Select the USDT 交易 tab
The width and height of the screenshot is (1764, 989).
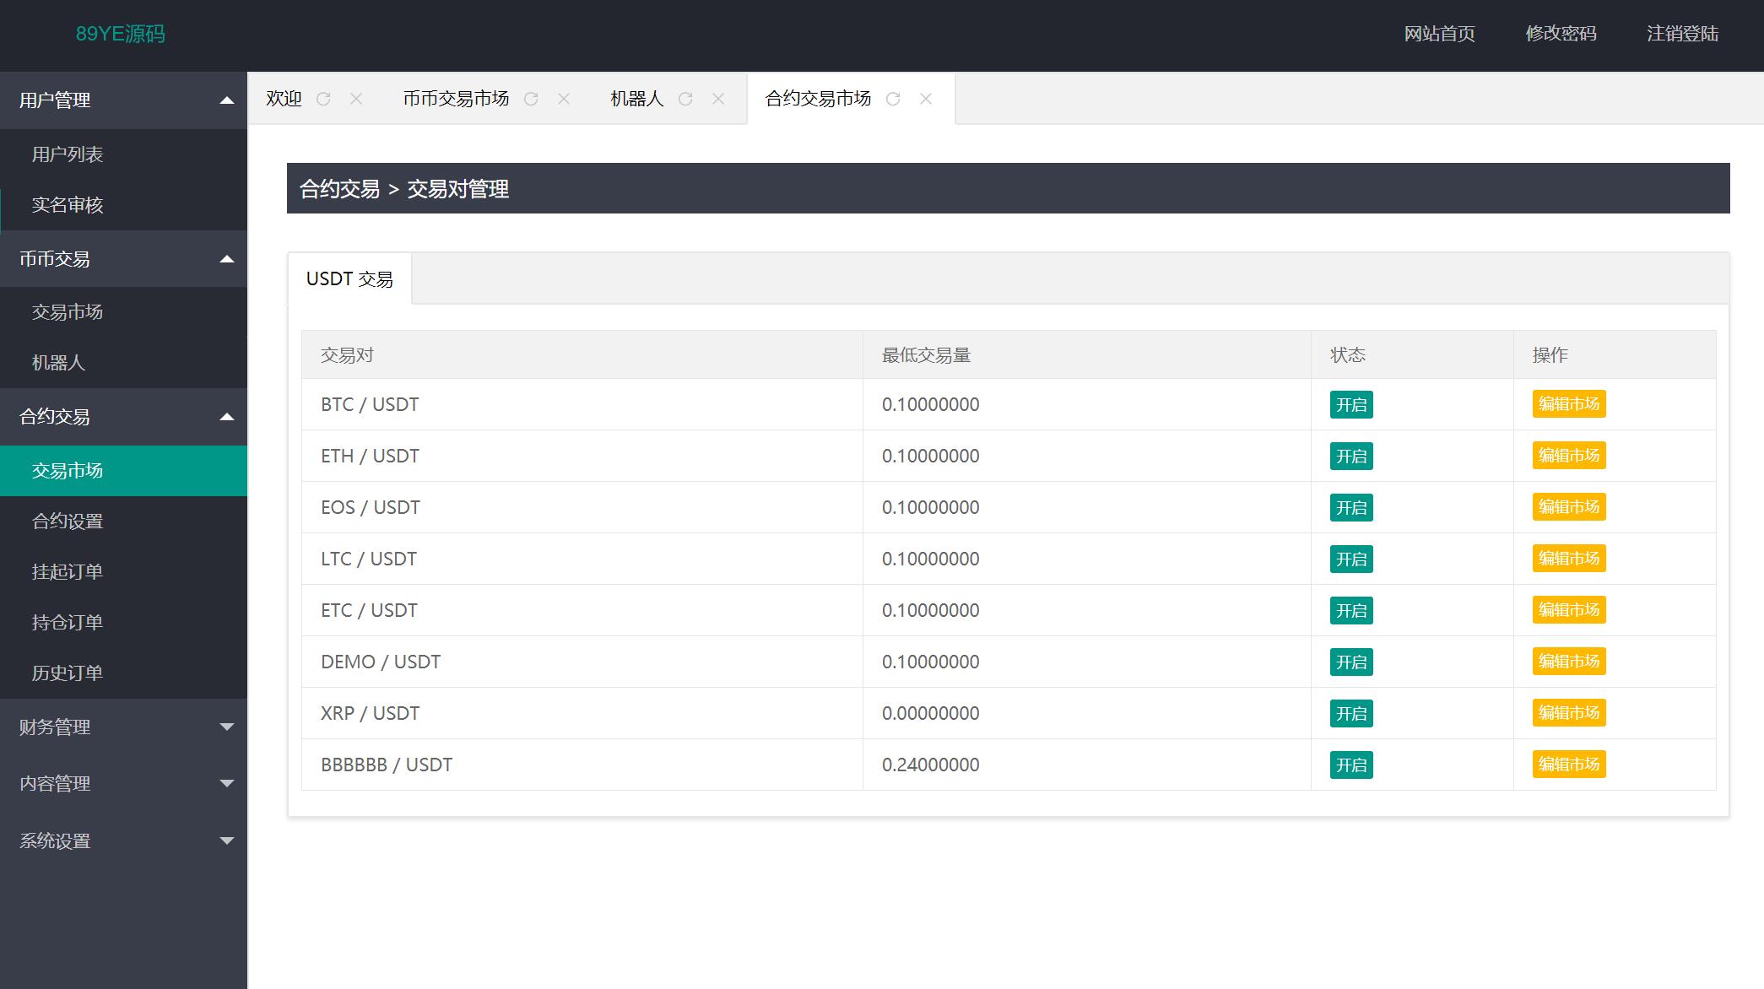click(349, 278)
